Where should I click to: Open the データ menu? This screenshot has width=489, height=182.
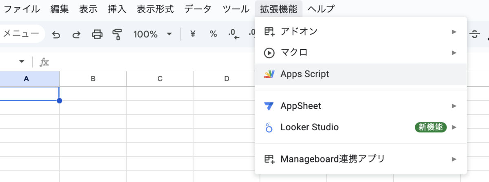(198, 9)
